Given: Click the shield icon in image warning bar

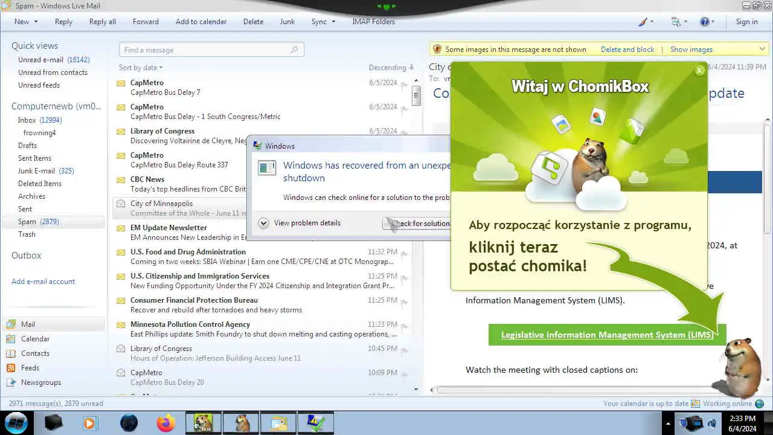Looking at the screenshot, I should tap(437, 50).
